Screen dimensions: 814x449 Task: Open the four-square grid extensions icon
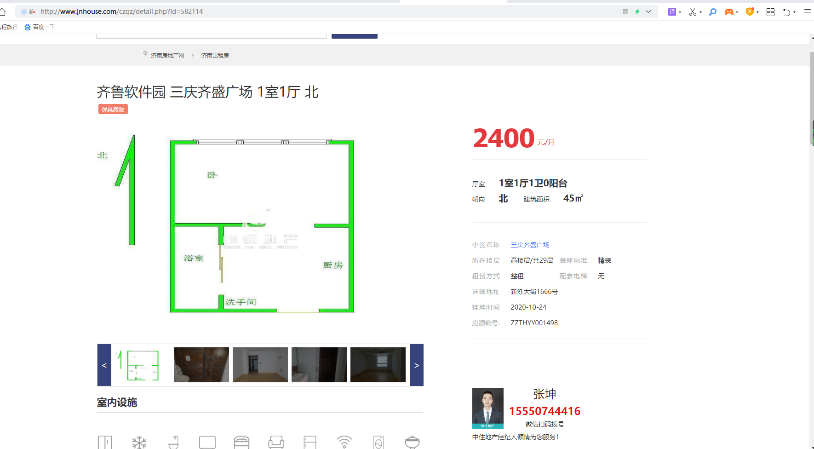[771, 12]
